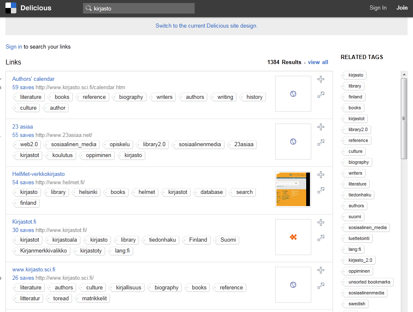
Task: Open the Authors' calendar link title
Action: click(33, 79)
